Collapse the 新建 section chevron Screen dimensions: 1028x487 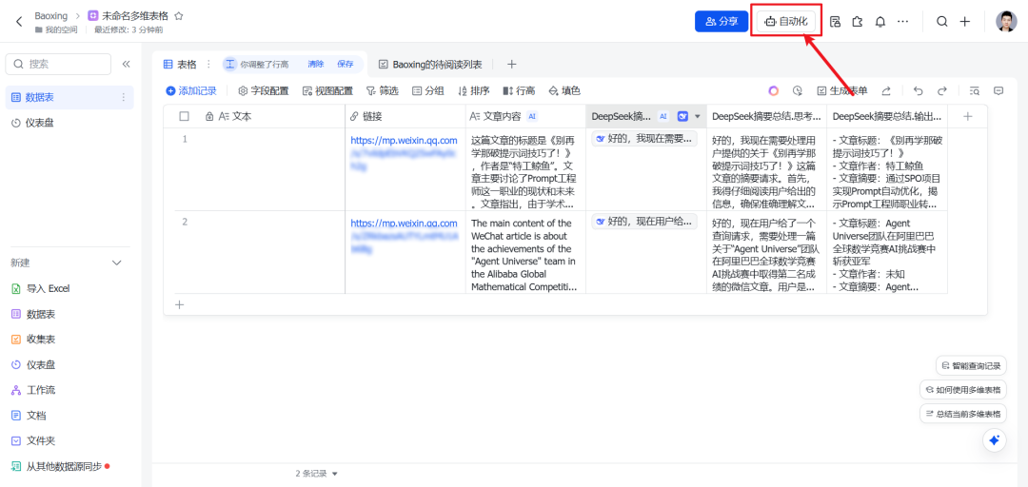[x=117, y=263]
